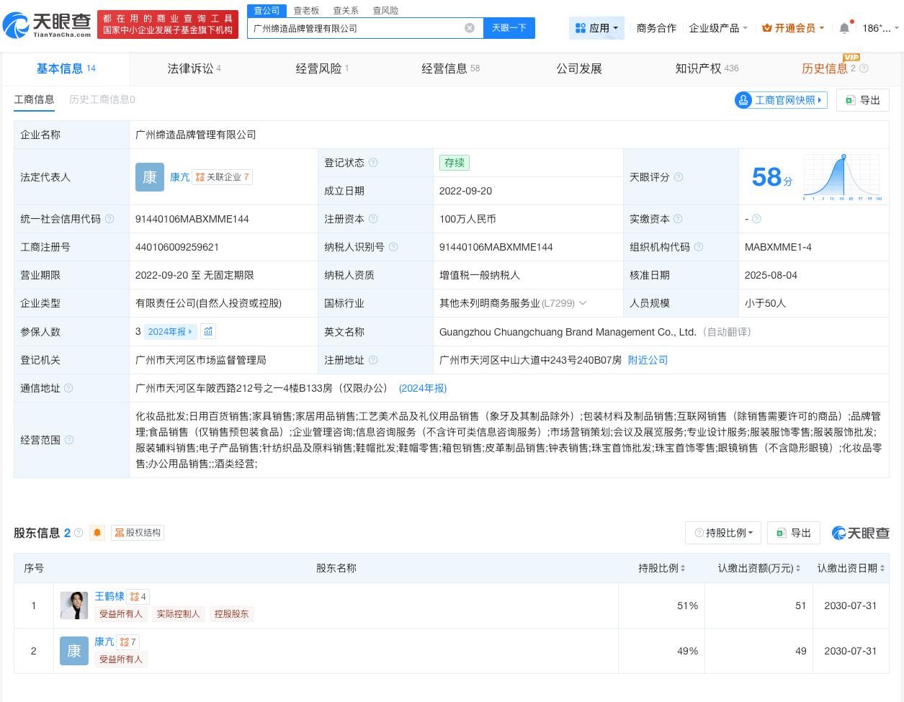Click the 康 avatar in legal representative row

pyautogui.click(x=150, y=177)
